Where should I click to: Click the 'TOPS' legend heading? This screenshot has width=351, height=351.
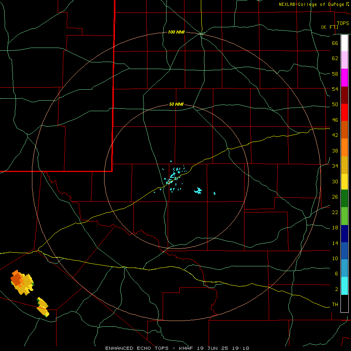(x=343, y=23)
